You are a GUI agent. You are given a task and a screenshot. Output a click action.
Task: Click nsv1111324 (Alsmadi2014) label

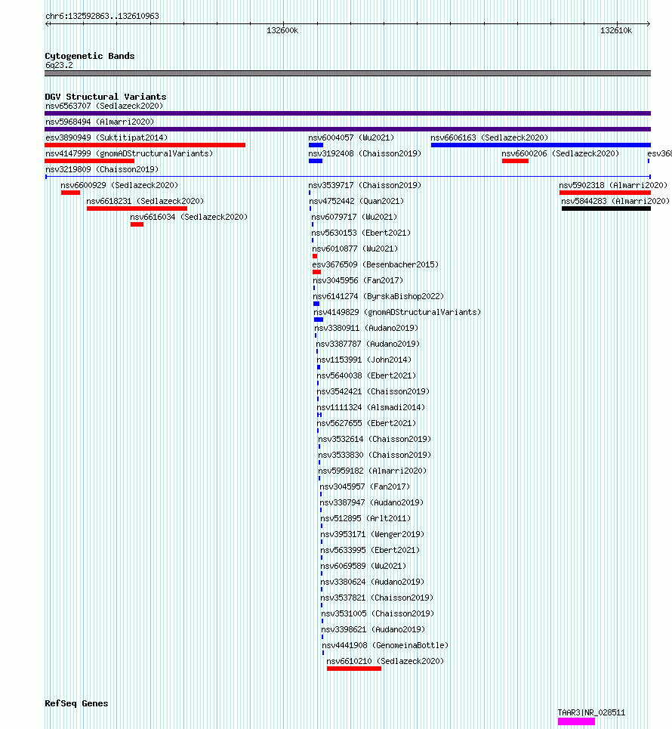[371, 407]
